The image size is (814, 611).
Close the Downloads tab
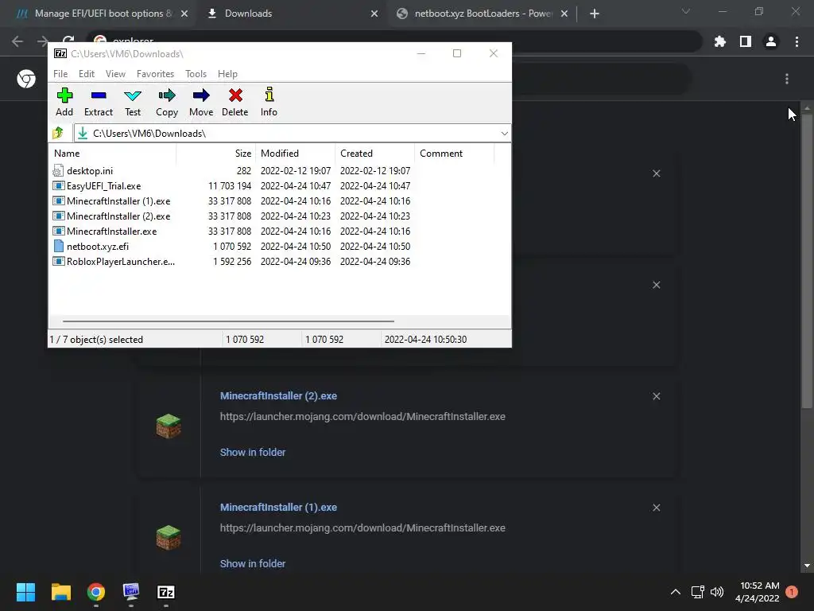pyautogui.click(x=374, y=14)
